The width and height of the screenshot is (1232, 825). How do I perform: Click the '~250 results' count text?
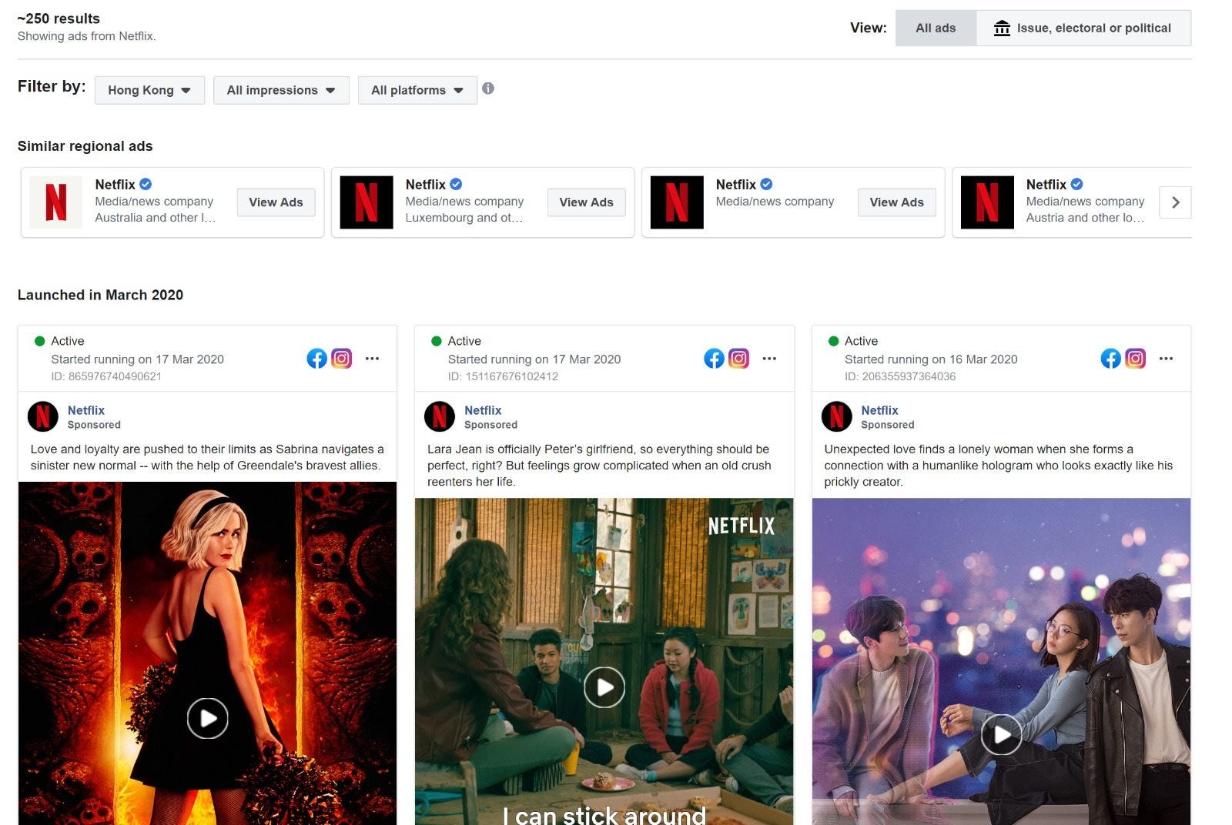pos(59,18)
